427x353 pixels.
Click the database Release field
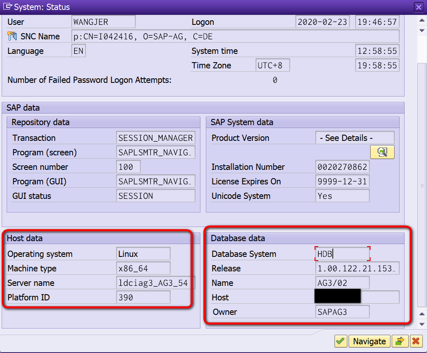tap(357, 268)
